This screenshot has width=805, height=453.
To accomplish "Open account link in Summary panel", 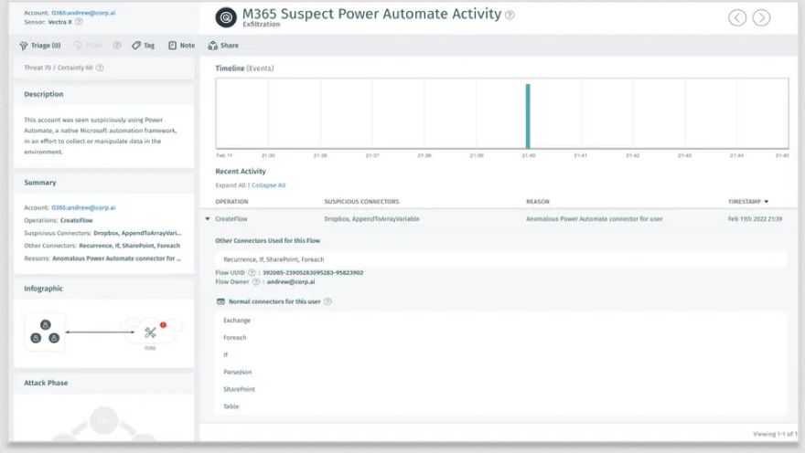I will pyautogui.click(x=83, y=207).
